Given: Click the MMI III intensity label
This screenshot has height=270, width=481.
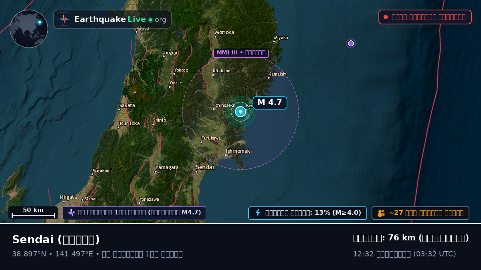Looking at the screenshot, I should tap(241, 53).
